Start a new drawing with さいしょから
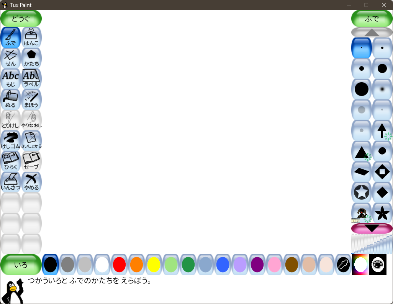 pos(31,141)
